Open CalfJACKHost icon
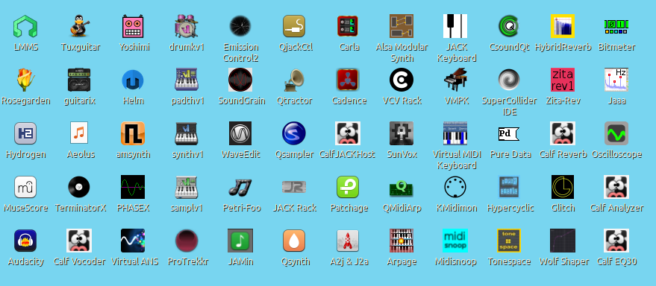This screenshot has height=286, width=656. click(348, 133)
